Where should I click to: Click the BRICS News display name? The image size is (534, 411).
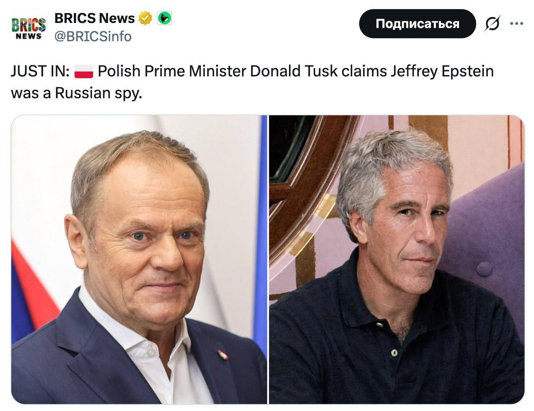coord(94,18)
